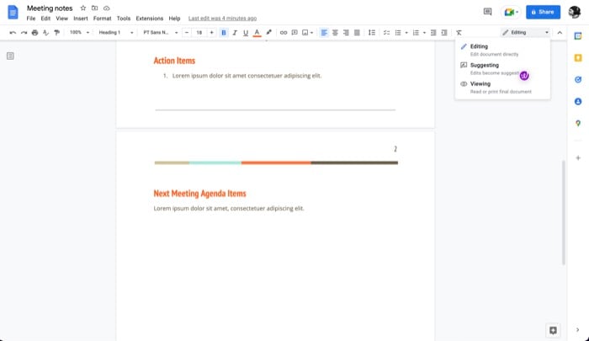Set left text alignment
This screenshot has width=589, height=341.
tap(324, 33)
